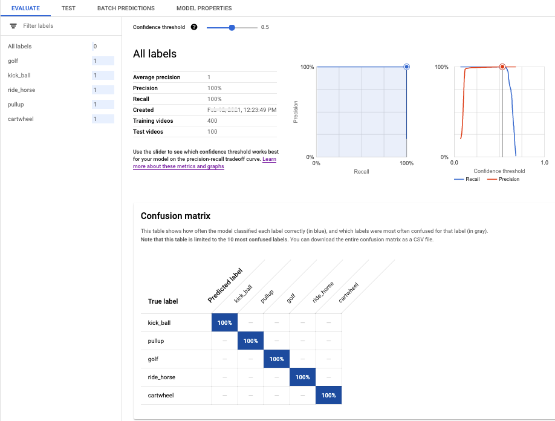Screen dimensions: 555x421
Task: Click the precision-recall curve point marker
Action: (407, 67)
